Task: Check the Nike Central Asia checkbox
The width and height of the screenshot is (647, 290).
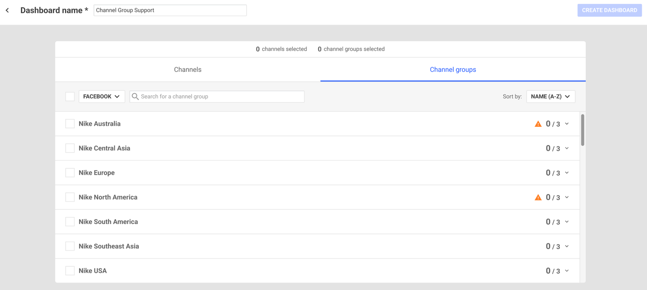Action: (70, 148)
